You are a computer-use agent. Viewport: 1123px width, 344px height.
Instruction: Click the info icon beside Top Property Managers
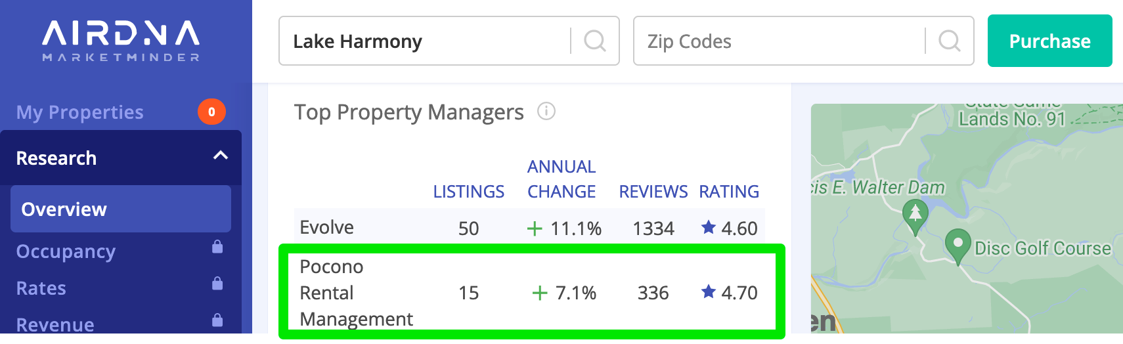click(546, 111)
